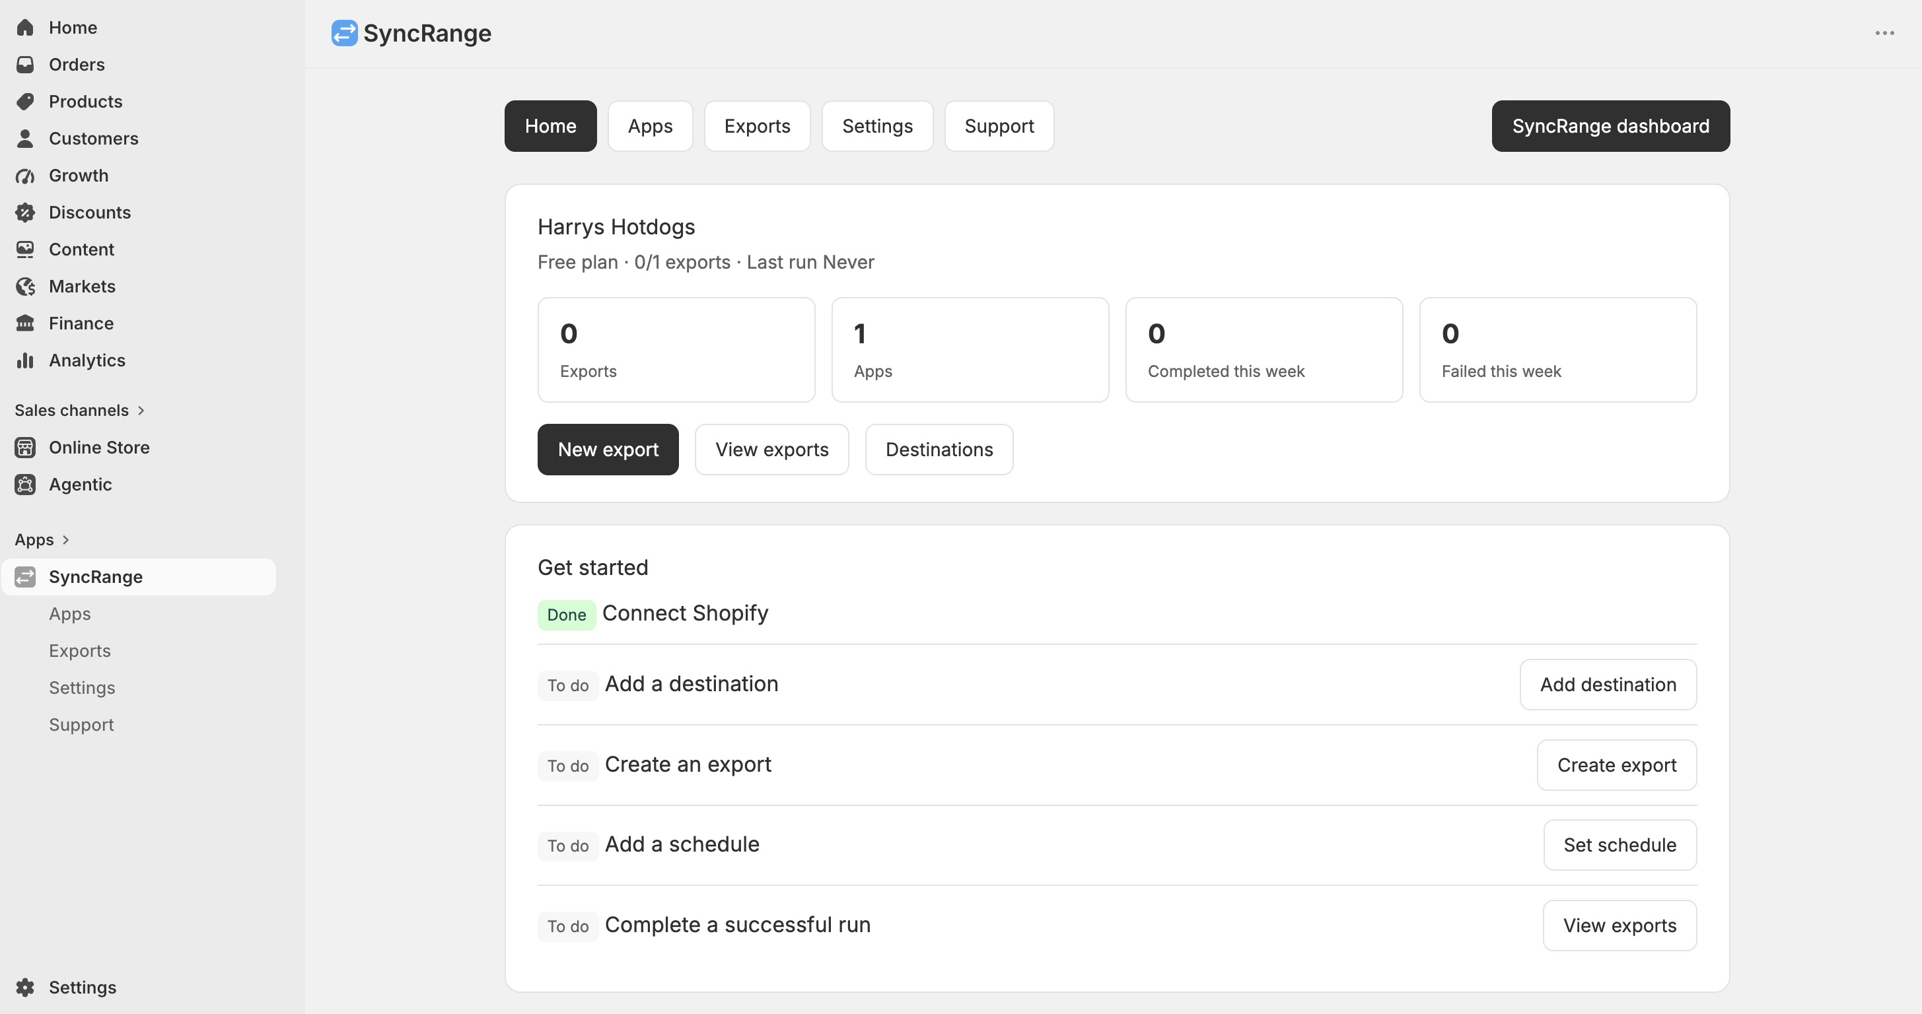Switch to the Apps tab

click(650, 126)
